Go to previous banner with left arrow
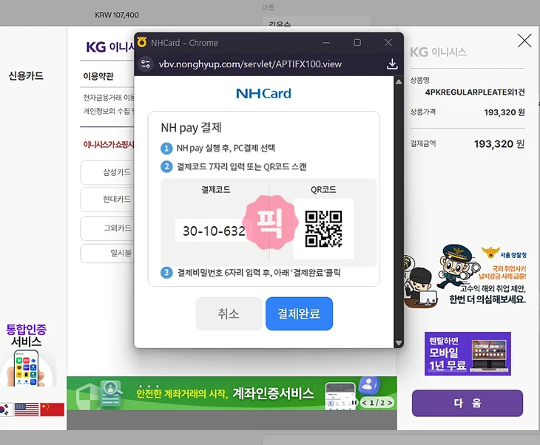Viewport: 540px width, 445px height. (365, 403)
